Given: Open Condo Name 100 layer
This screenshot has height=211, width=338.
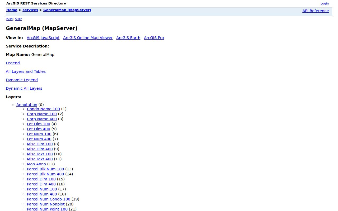Looking at the screenshot, I should (43, 109).
